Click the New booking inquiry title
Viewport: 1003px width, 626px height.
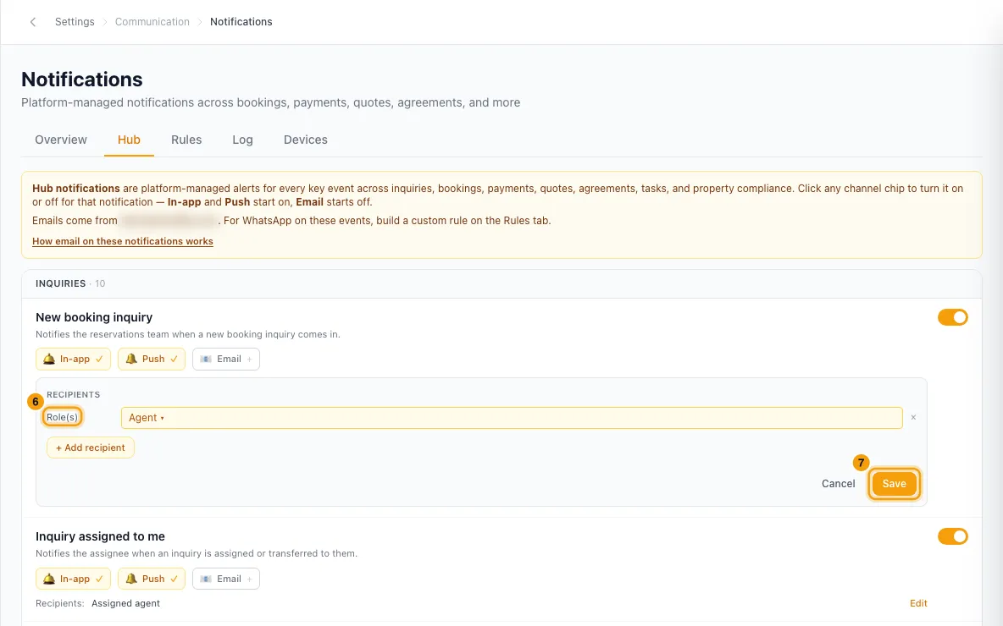(94, 317)
